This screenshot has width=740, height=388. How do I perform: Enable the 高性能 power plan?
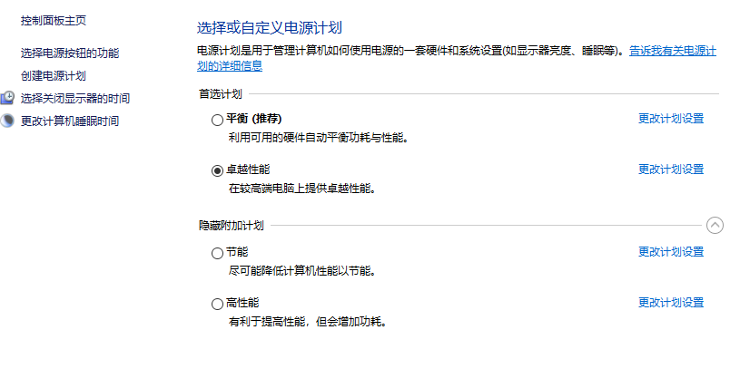pos(217,304)
